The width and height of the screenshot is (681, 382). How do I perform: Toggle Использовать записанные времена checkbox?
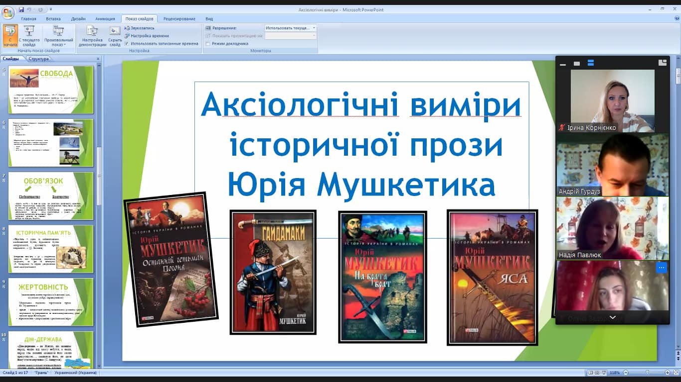[x=127, y=44]
